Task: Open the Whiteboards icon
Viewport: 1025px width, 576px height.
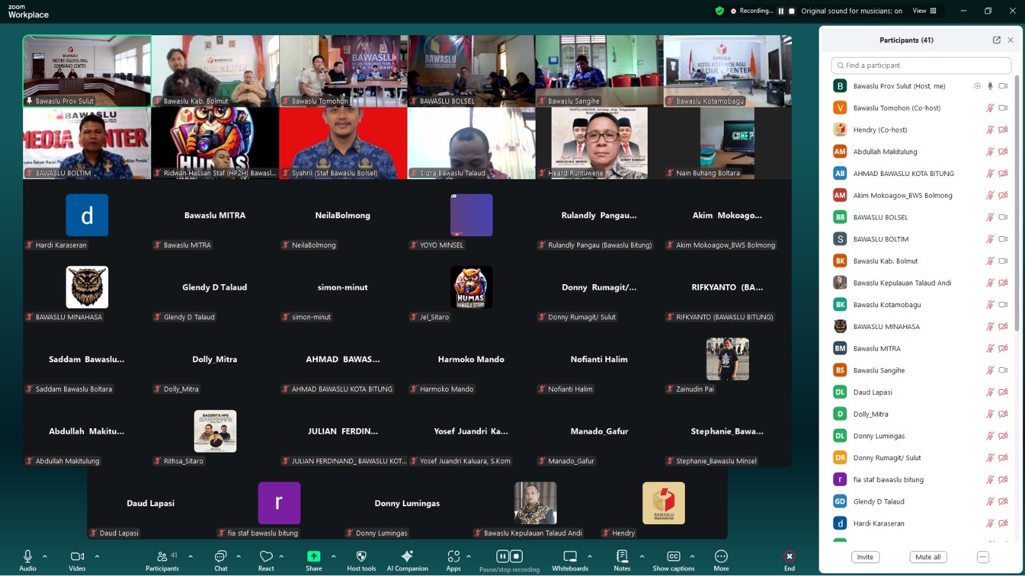Action: pos(570,557)
